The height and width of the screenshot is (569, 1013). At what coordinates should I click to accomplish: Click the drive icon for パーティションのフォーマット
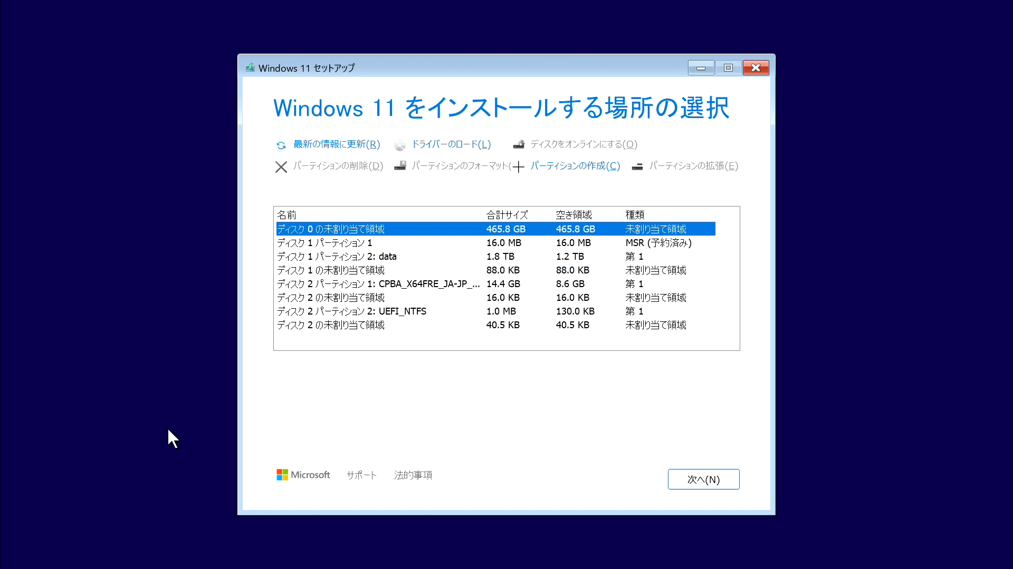point(400,166)
